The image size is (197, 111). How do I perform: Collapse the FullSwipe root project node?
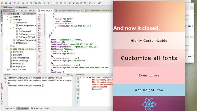(5, 14)
